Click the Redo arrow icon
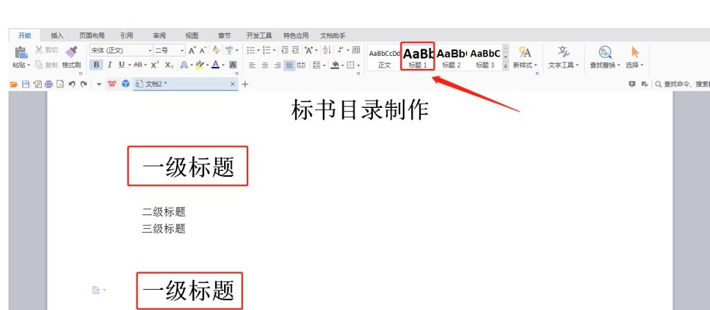 click(x=83, y=84)
